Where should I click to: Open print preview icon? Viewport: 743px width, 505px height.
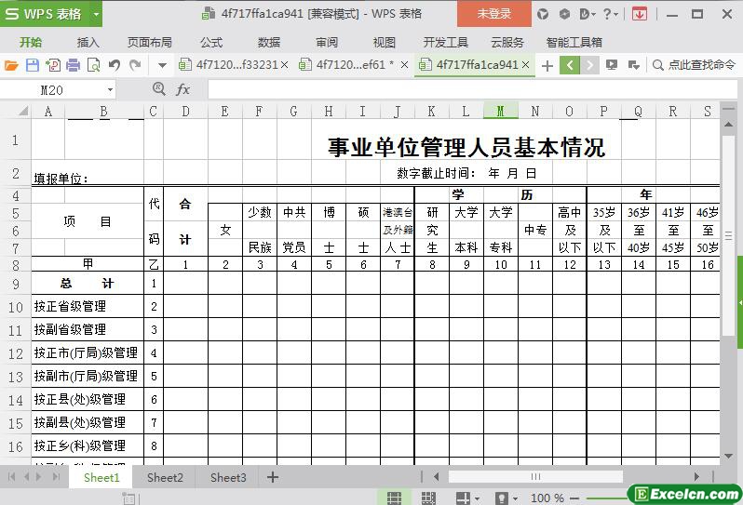(x=94, y=65)
